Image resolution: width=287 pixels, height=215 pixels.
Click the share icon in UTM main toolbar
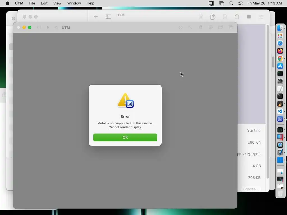pyautogui.click(x=237, y=17)
